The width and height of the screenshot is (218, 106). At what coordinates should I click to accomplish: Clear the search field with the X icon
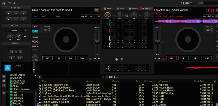[103, 77]
